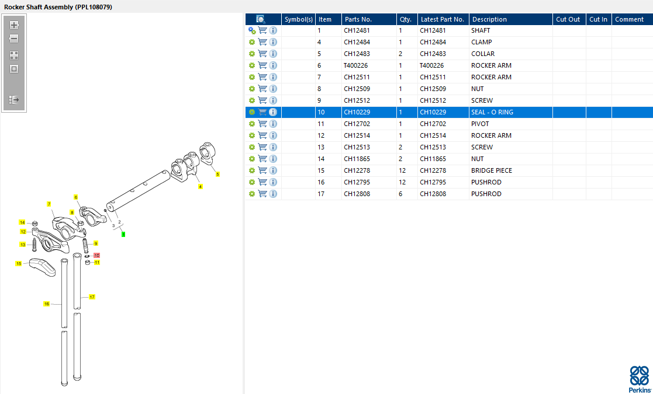The image size is (653, 394).
Task: Sort by Symbol(s) column header
Action: click(x=298, y=19)
